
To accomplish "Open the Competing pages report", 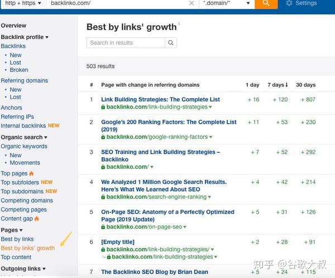I will click(x=23, y=209).
